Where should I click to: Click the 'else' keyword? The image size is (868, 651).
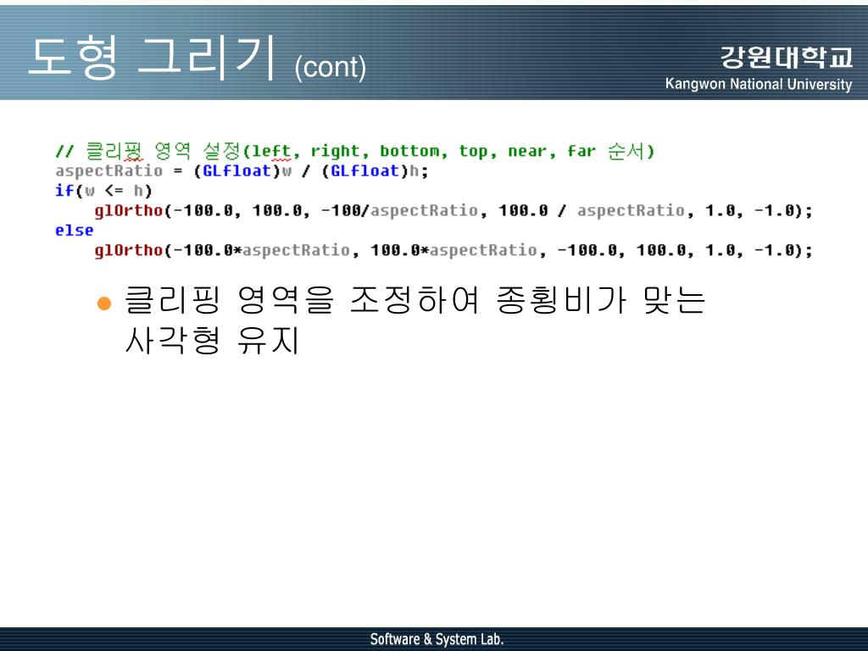(x=75, y=231)
